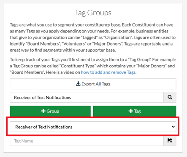The height and width of the screenshot is (157, 187).
Task: Focus the tag search field
Action: [87, 97]
